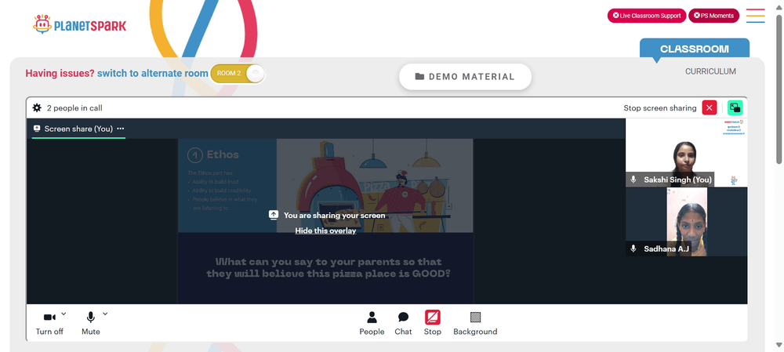Click Hide this overlay link
784x352 pixels.
tap(325, 230)
